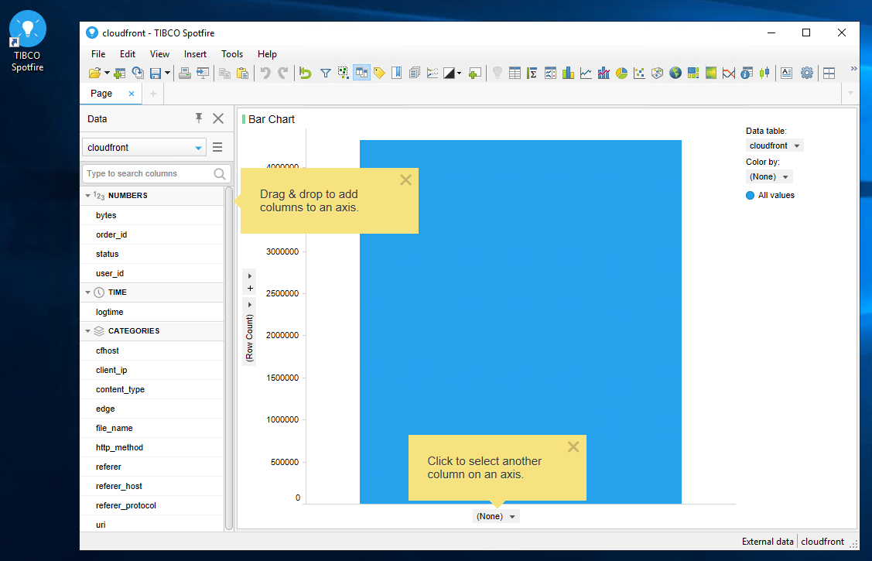Insert a Combination Chart visualization
The width and height of the screenshot is (872, 561).
tap(604, 73)
